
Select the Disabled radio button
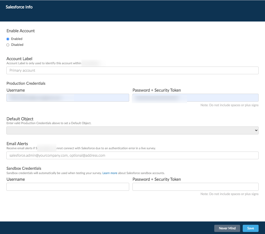coord(8,45)
